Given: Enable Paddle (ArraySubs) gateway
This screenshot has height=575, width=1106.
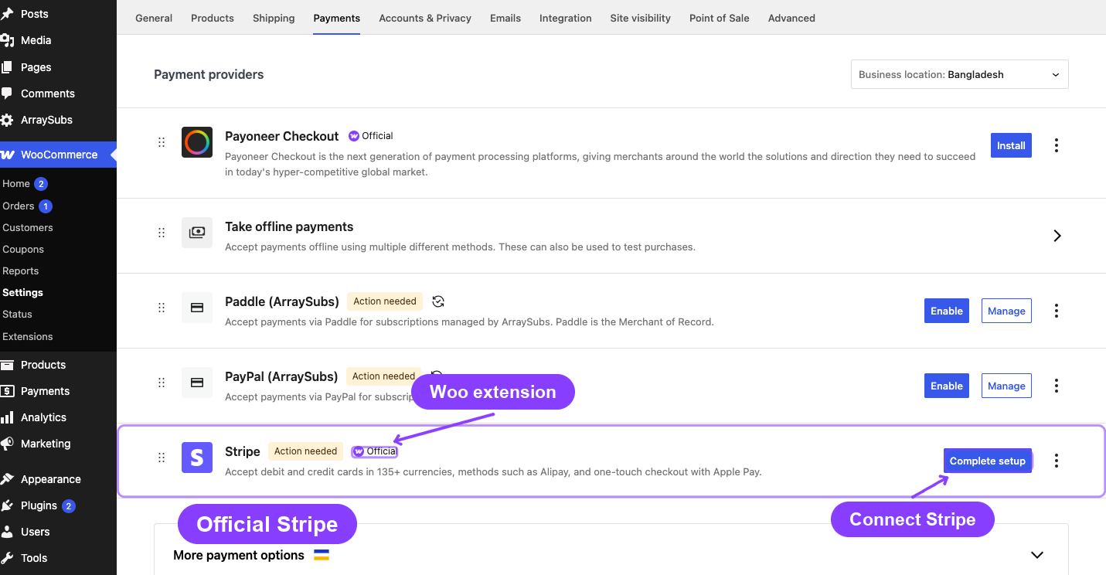Looking at the screenshot, I should pos(947,311).
